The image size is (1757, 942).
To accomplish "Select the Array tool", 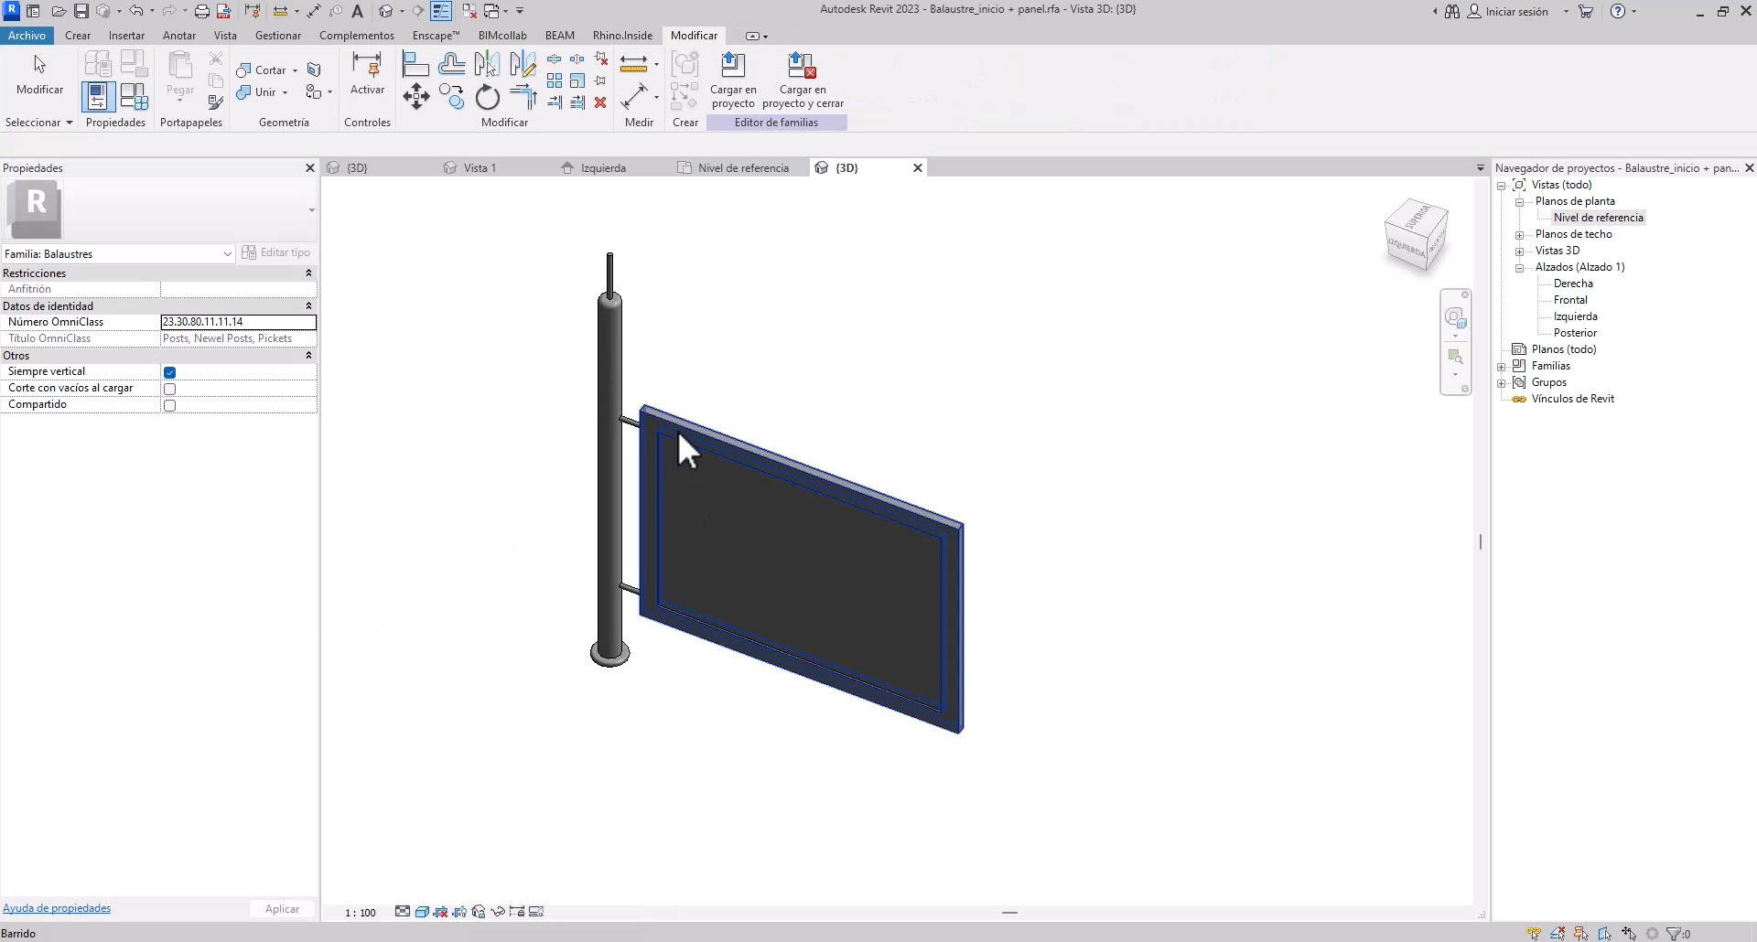I will 555,80.
